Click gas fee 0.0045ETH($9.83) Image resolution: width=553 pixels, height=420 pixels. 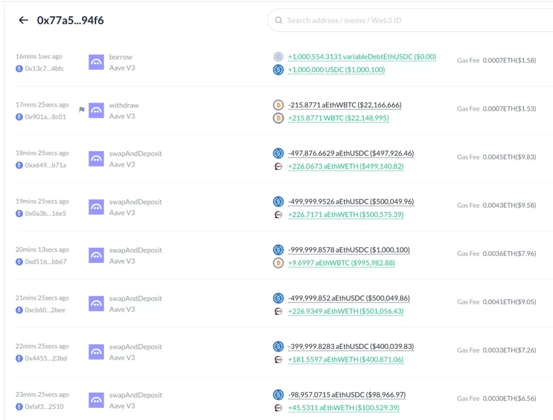(x=509, y=157)
